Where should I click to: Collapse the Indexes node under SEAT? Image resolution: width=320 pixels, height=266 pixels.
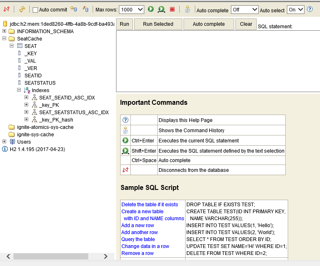tap(19, 90)
